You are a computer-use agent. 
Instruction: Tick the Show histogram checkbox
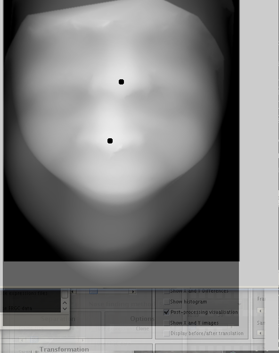pyautogui.click(x=166, y=302)
